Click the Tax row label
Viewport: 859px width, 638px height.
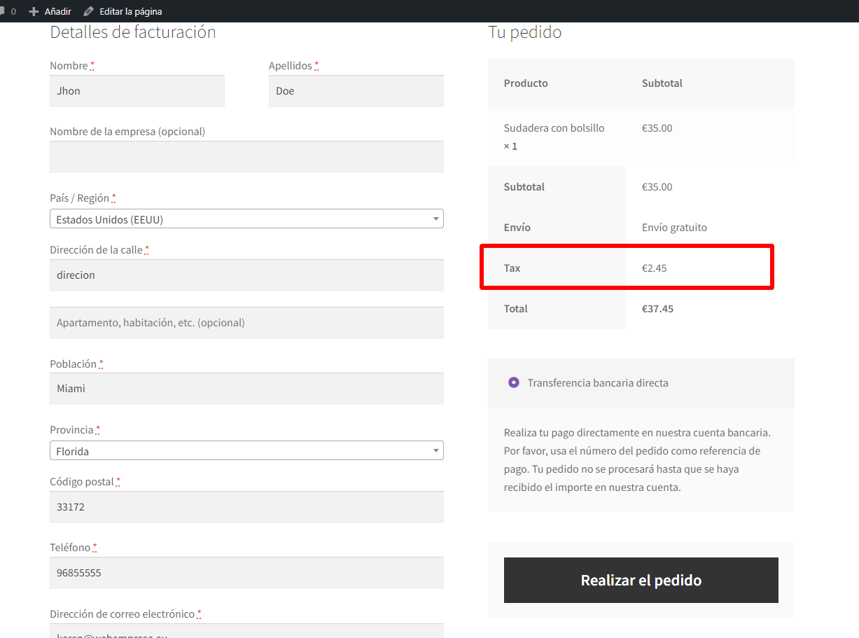(512, 268)
